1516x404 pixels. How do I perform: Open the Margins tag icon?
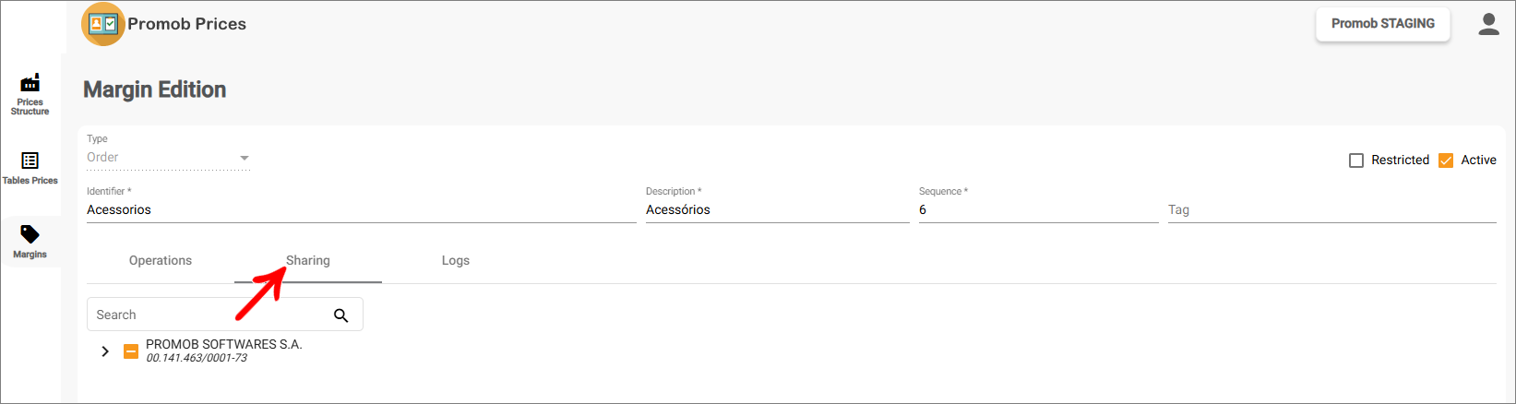point(30,234)
